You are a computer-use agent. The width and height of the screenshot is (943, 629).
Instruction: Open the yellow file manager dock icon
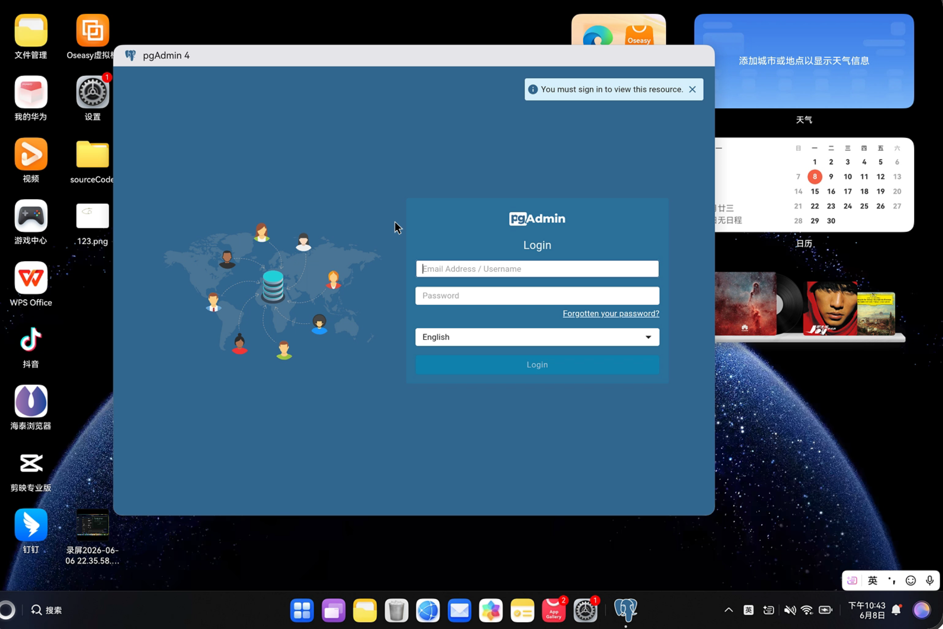click(x=365, y=610)
